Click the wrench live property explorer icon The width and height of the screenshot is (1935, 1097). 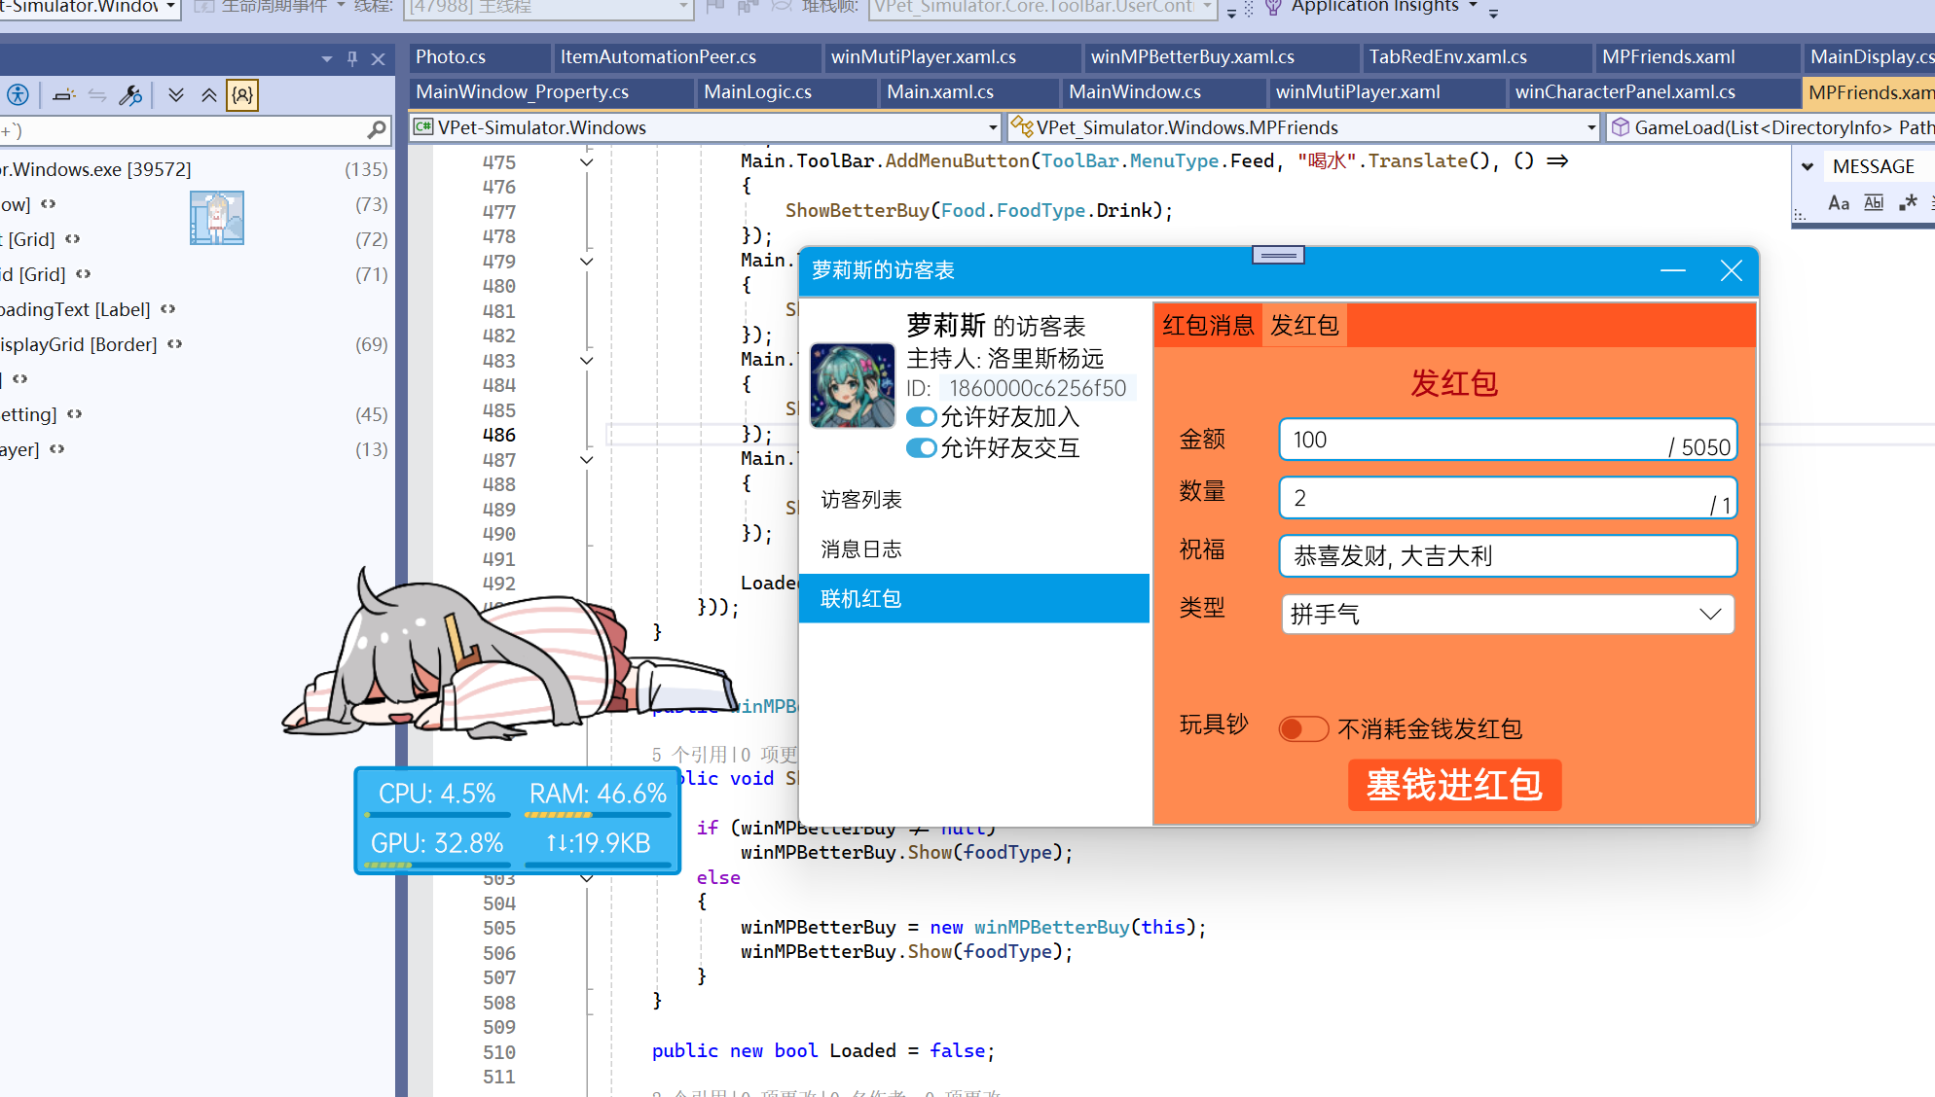click(x=130, y=95)
